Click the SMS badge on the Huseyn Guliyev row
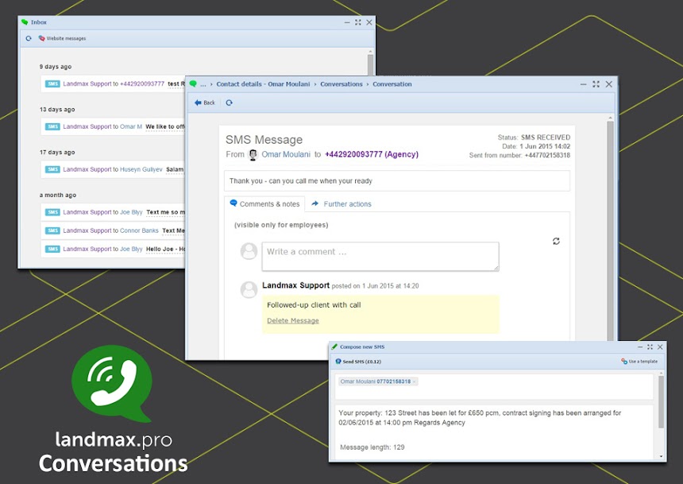The image size is (683, 484). tap(52, 169)
